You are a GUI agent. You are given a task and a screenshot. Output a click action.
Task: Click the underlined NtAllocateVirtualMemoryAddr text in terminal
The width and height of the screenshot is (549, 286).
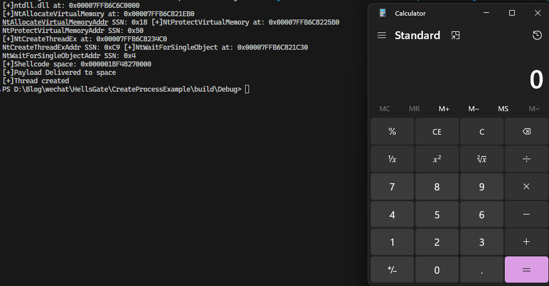point(55,22)
